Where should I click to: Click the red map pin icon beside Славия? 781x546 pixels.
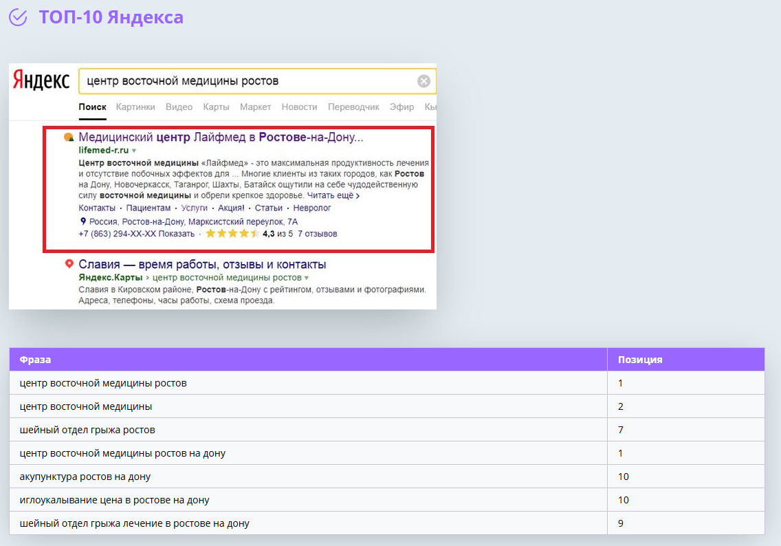[69, 264]
